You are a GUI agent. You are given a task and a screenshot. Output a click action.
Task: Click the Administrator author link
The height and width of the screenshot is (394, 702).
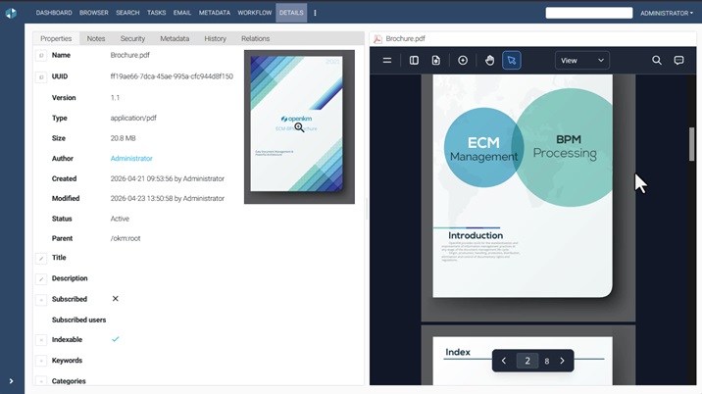point(131,159)
